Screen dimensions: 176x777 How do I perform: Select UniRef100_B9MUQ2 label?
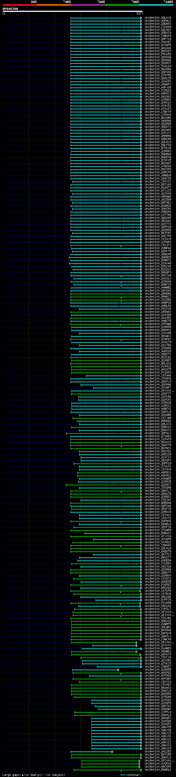coord(158,421)
